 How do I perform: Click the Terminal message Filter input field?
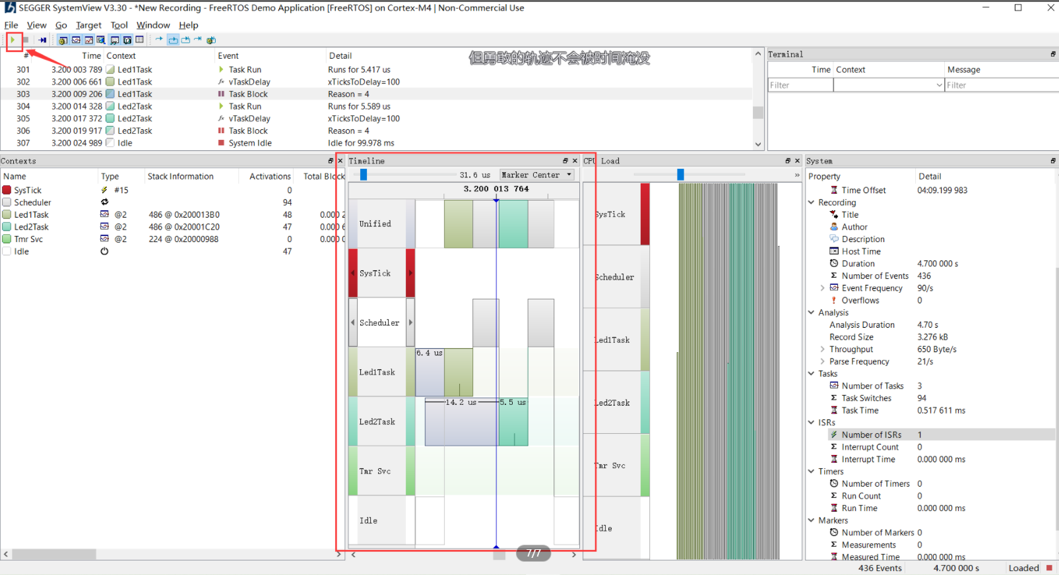1001,85
